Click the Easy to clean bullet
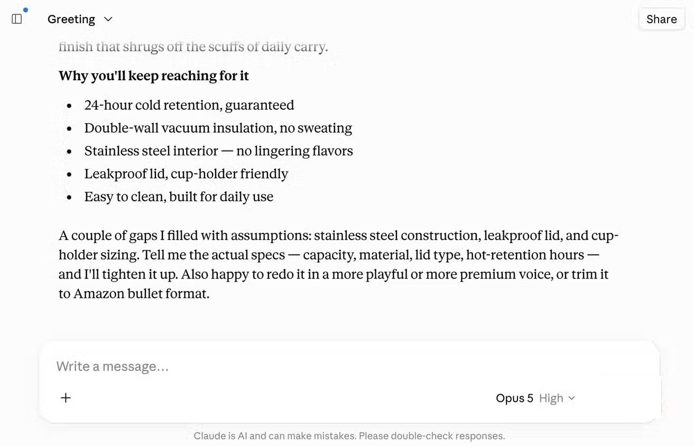This screenshot has width=694, height=446. coord(179,197)
